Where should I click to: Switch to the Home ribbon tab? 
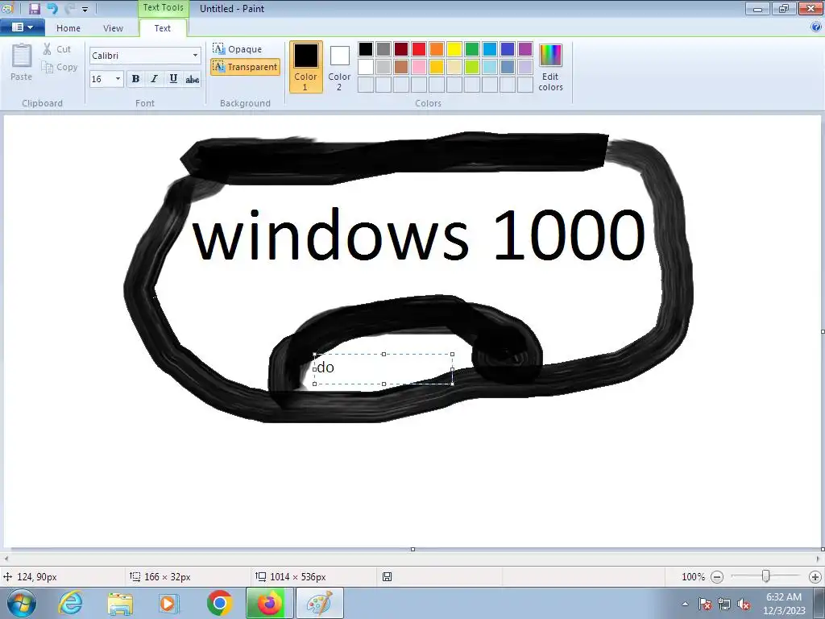point(68,28)
